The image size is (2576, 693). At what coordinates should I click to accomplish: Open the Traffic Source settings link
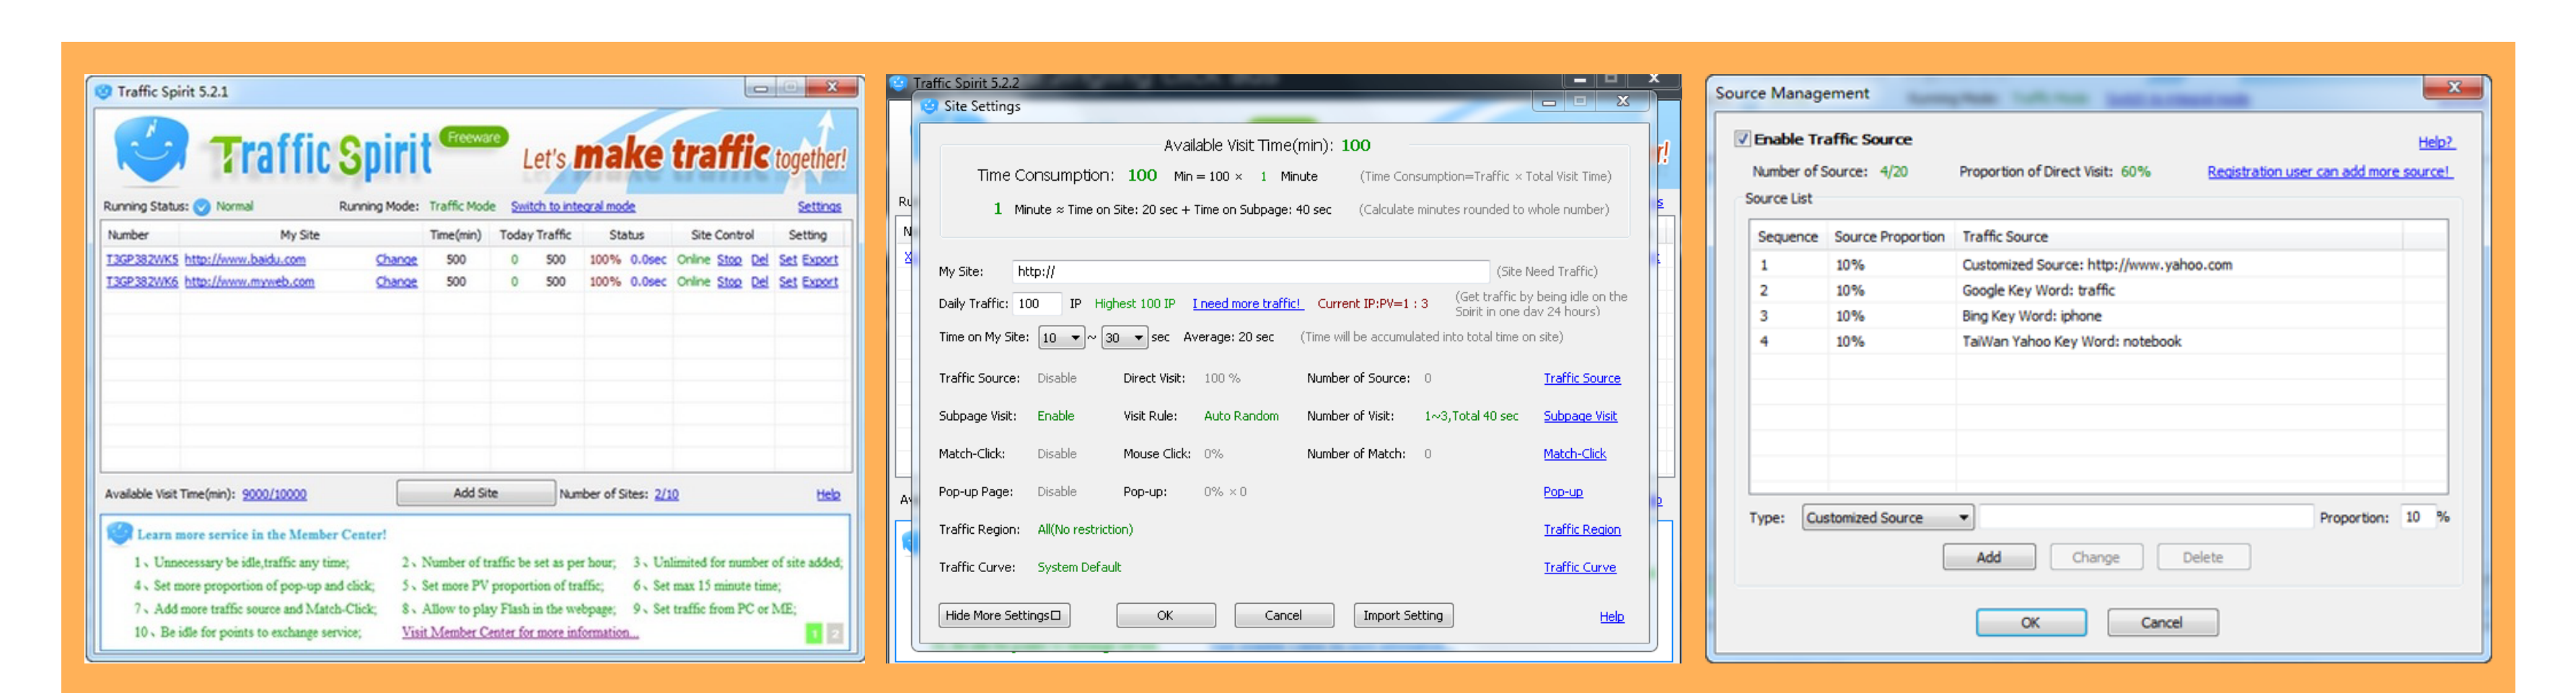click(x=1582, y=378)
